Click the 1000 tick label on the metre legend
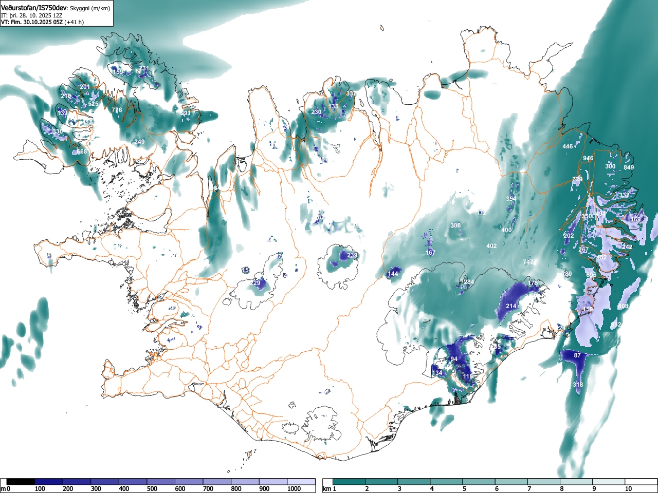 click(x=294, y=489)
